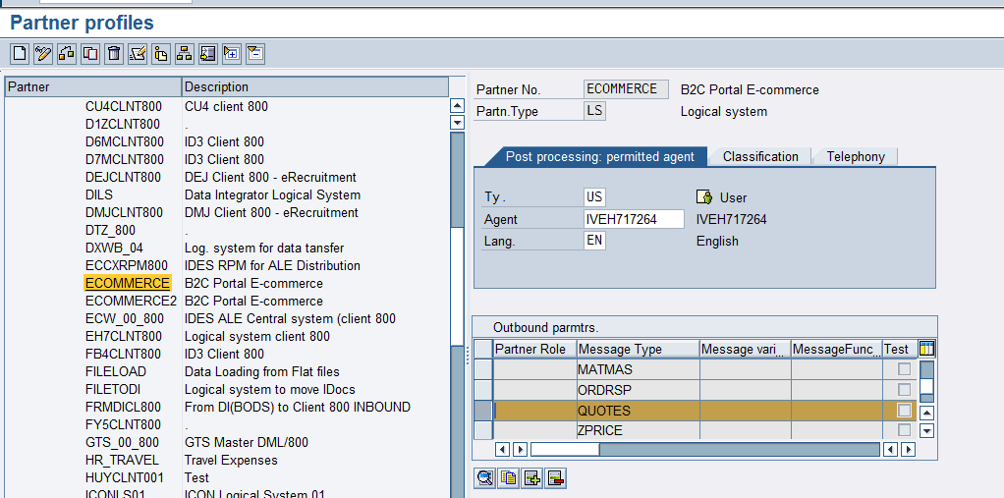The width and height of the screenshot is (1004, 498).
Task: Select the FILELOAD partner in list
Action: pos(116,371)
